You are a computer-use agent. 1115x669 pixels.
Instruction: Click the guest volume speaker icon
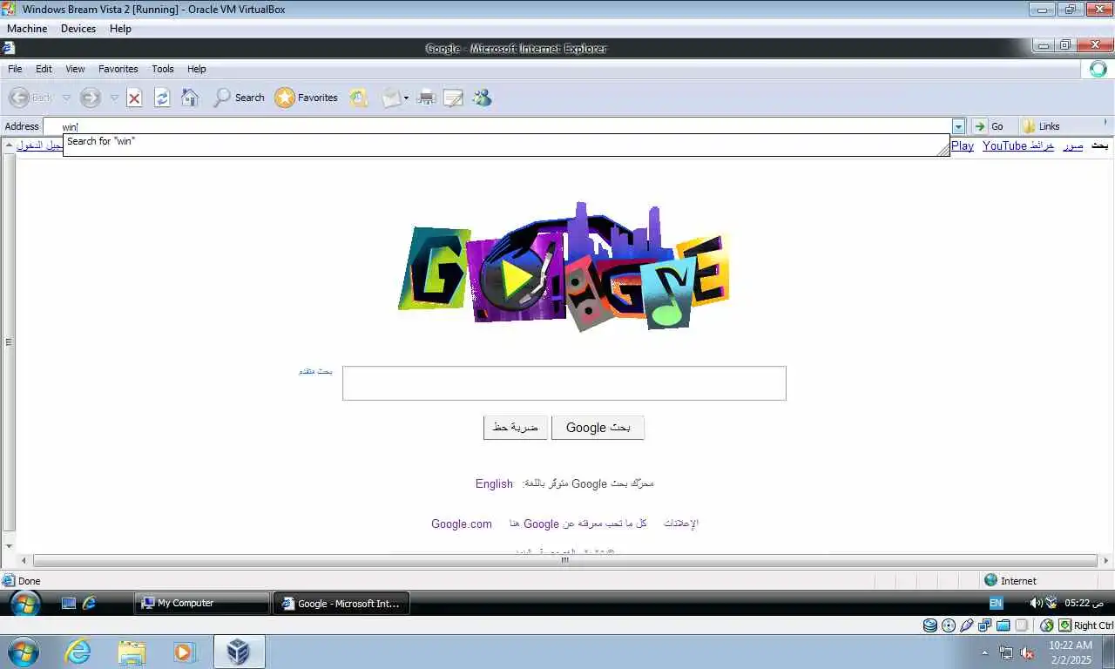1036,603
